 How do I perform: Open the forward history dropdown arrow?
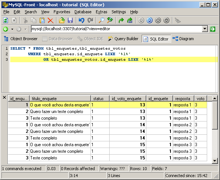coord(26,29)
